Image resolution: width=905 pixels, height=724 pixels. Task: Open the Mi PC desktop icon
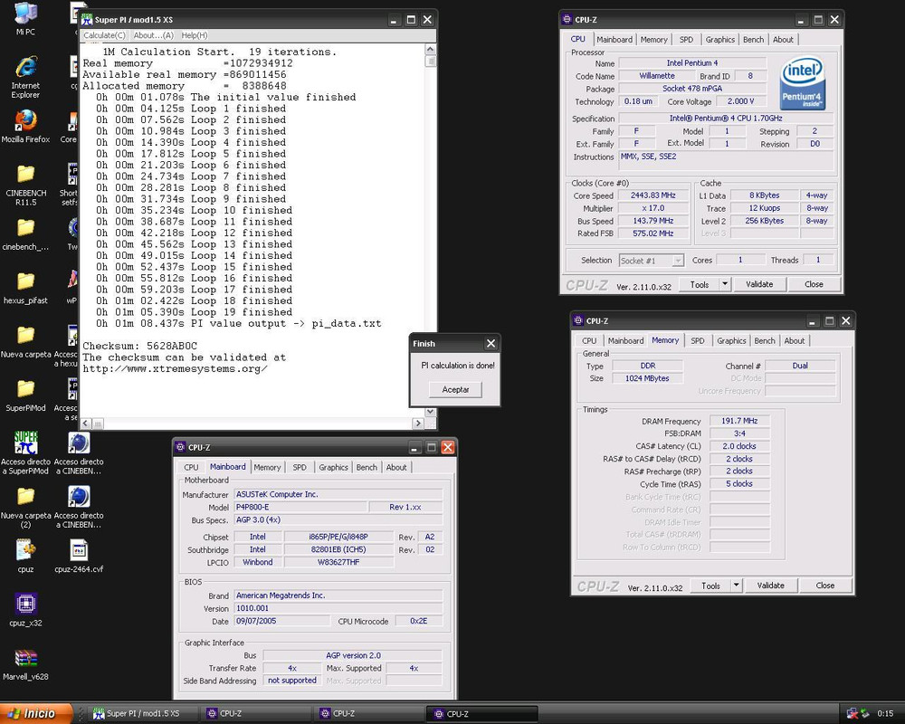[25, 19]
